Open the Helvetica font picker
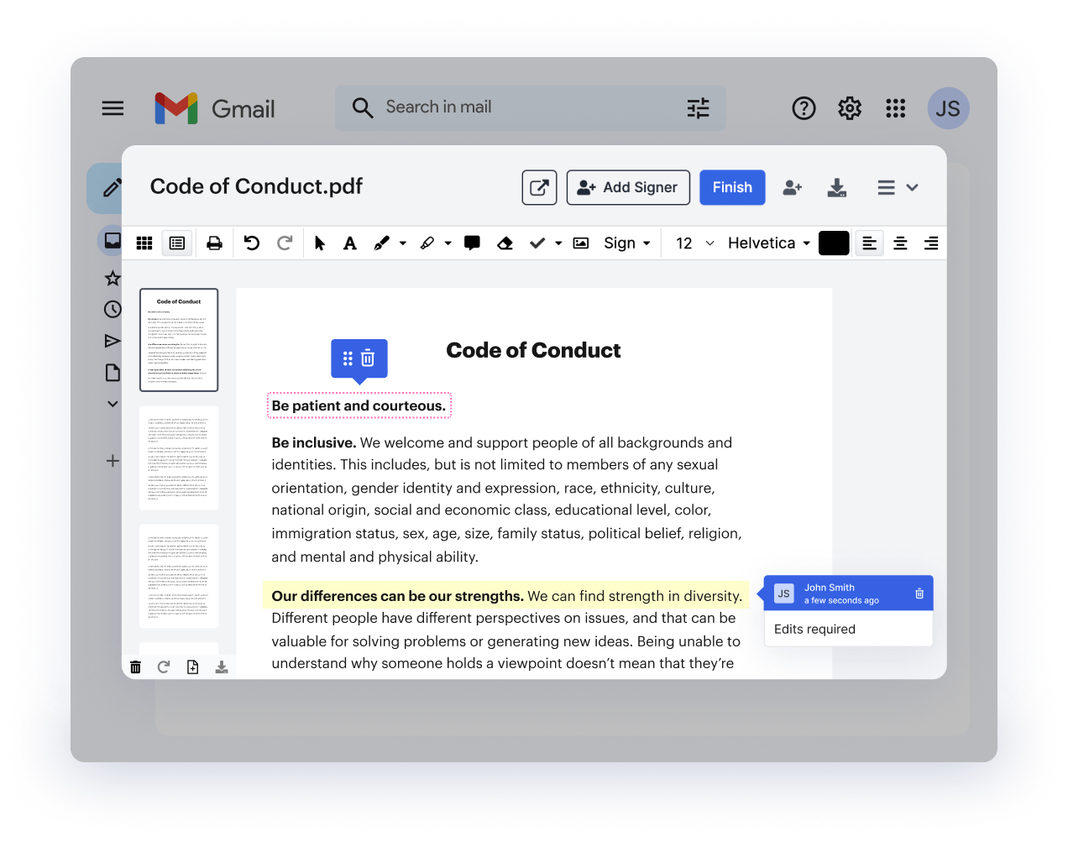Image resolution: width=1068 pixels, height=847 pixels. coord(767,243)
